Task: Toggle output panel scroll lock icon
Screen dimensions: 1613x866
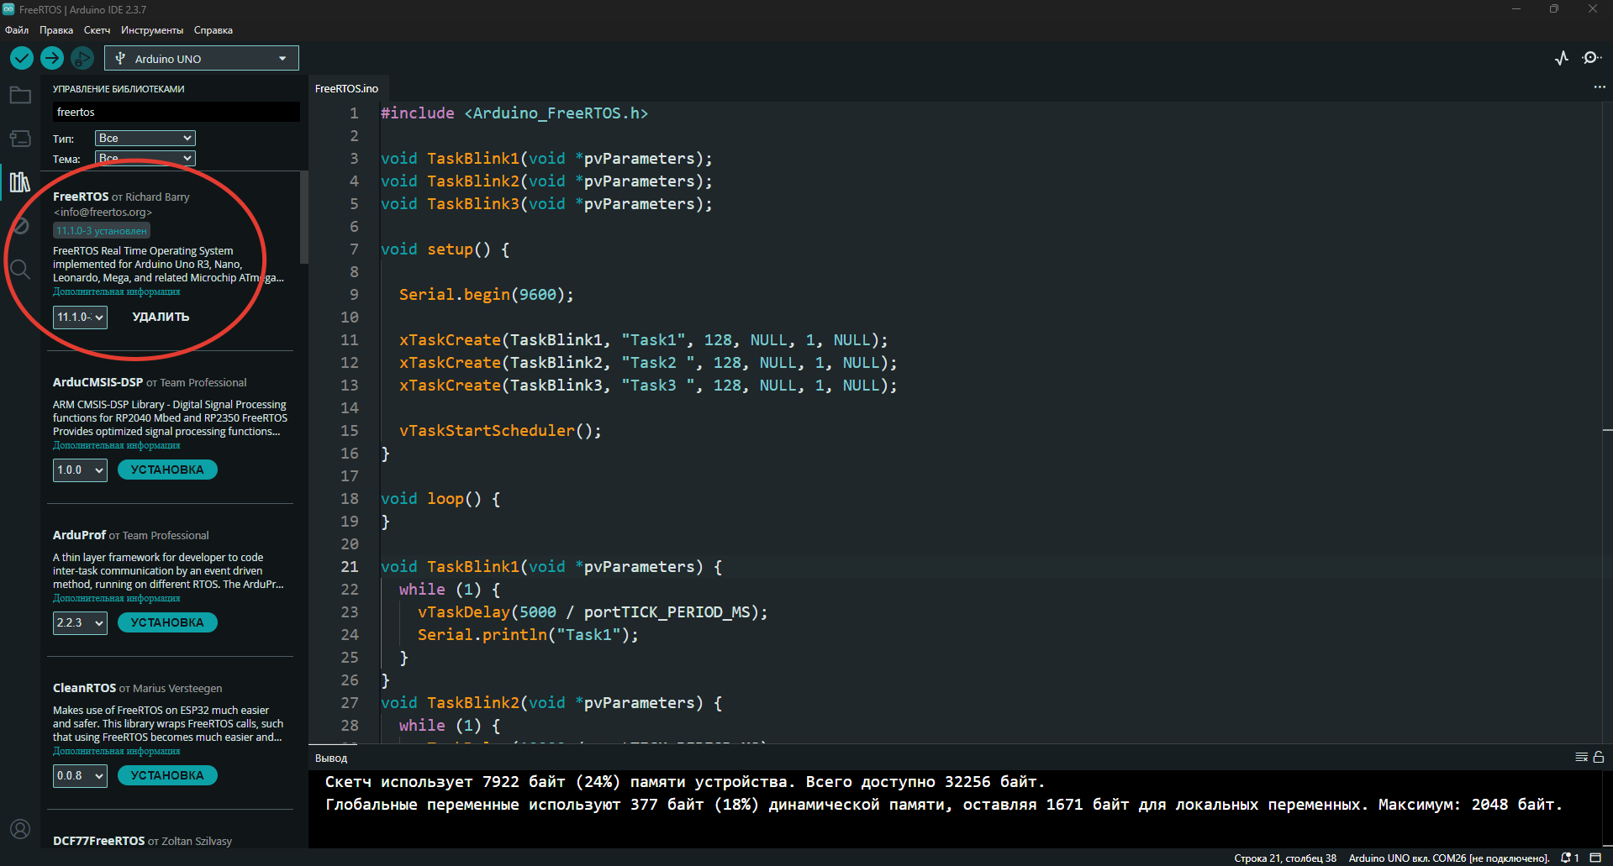Action: [1598, 757]
